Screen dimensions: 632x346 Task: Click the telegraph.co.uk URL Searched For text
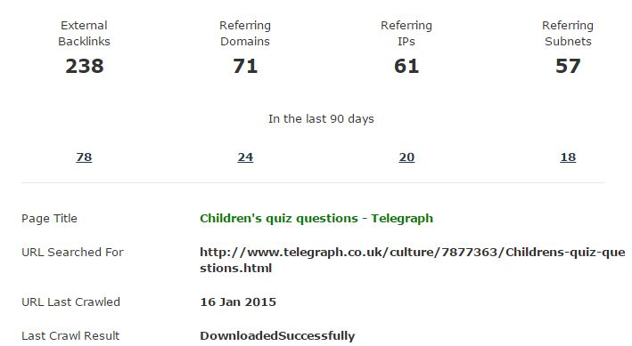point(413,260)
